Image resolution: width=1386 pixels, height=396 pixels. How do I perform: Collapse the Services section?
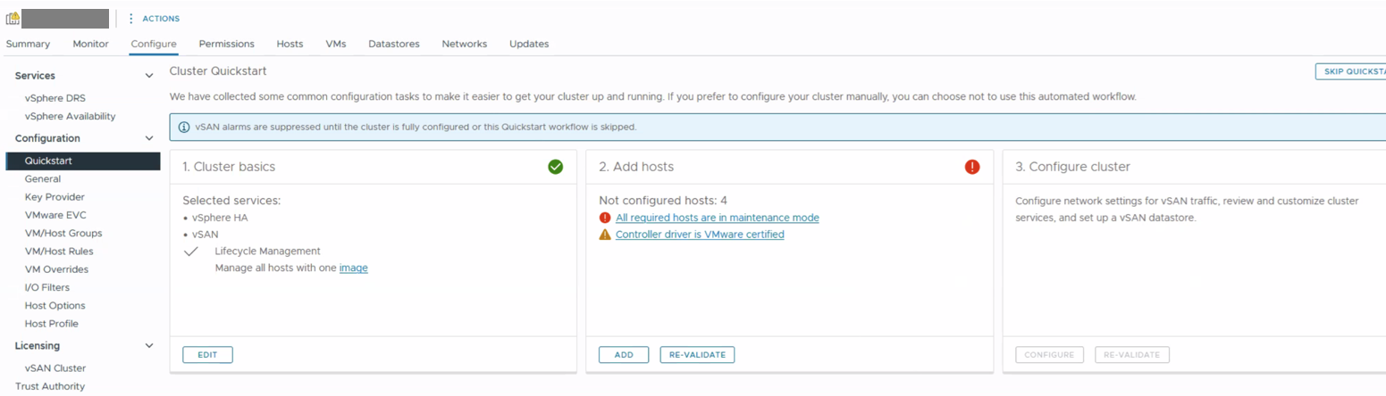[x=149, y=76]
